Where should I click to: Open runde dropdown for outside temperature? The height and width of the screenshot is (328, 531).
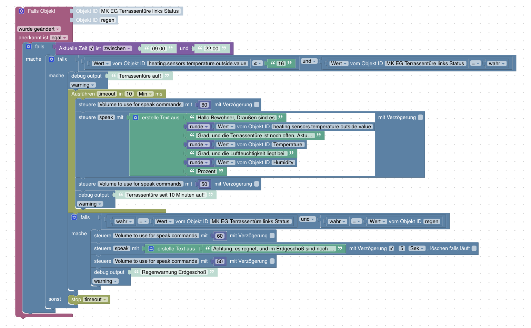199,127
